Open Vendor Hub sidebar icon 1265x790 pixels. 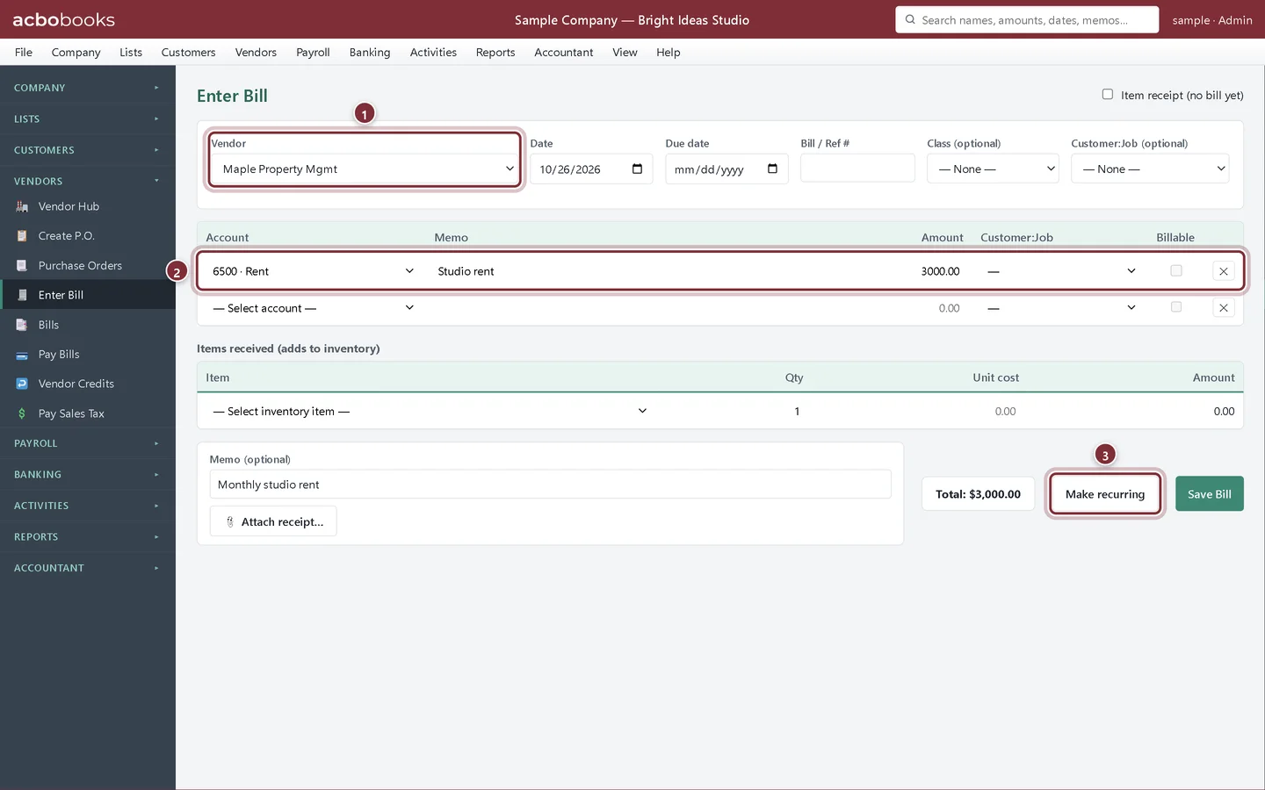coord(22,206)
